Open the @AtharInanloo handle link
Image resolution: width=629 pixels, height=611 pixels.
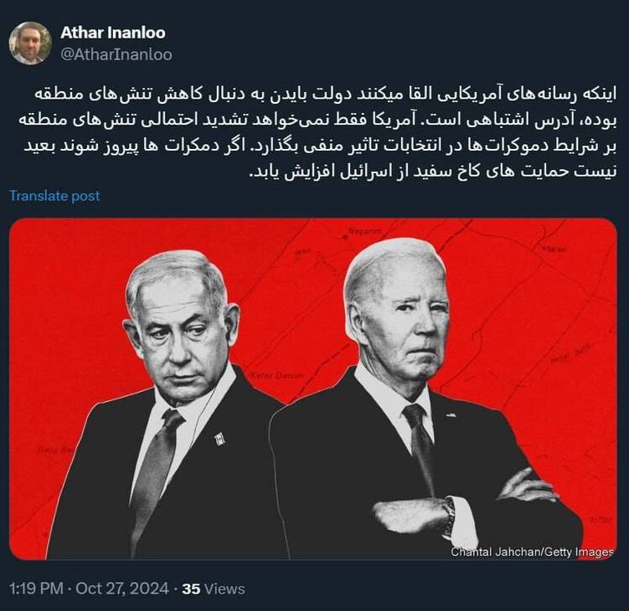(x=116, y=54)
